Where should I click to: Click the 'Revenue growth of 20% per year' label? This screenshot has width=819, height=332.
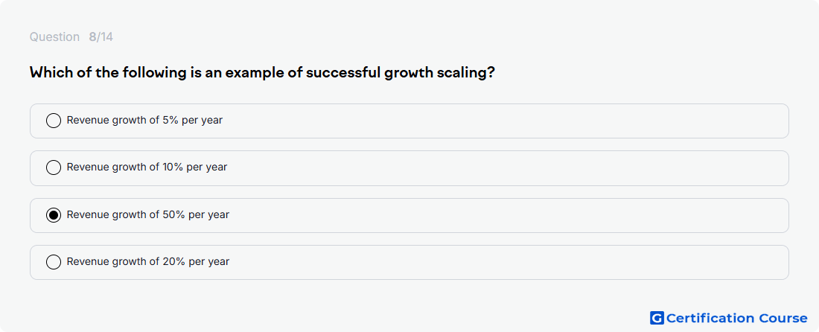point(148,262)
